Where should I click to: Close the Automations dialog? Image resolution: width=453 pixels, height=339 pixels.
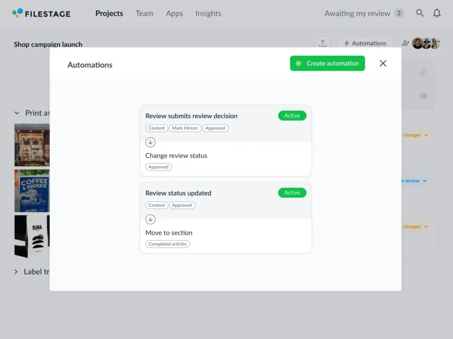(x=383, y=64)
